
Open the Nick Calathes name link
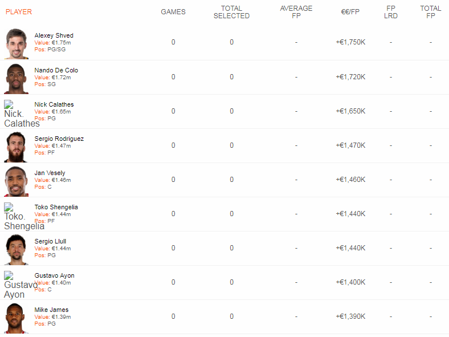click(54, 104)
